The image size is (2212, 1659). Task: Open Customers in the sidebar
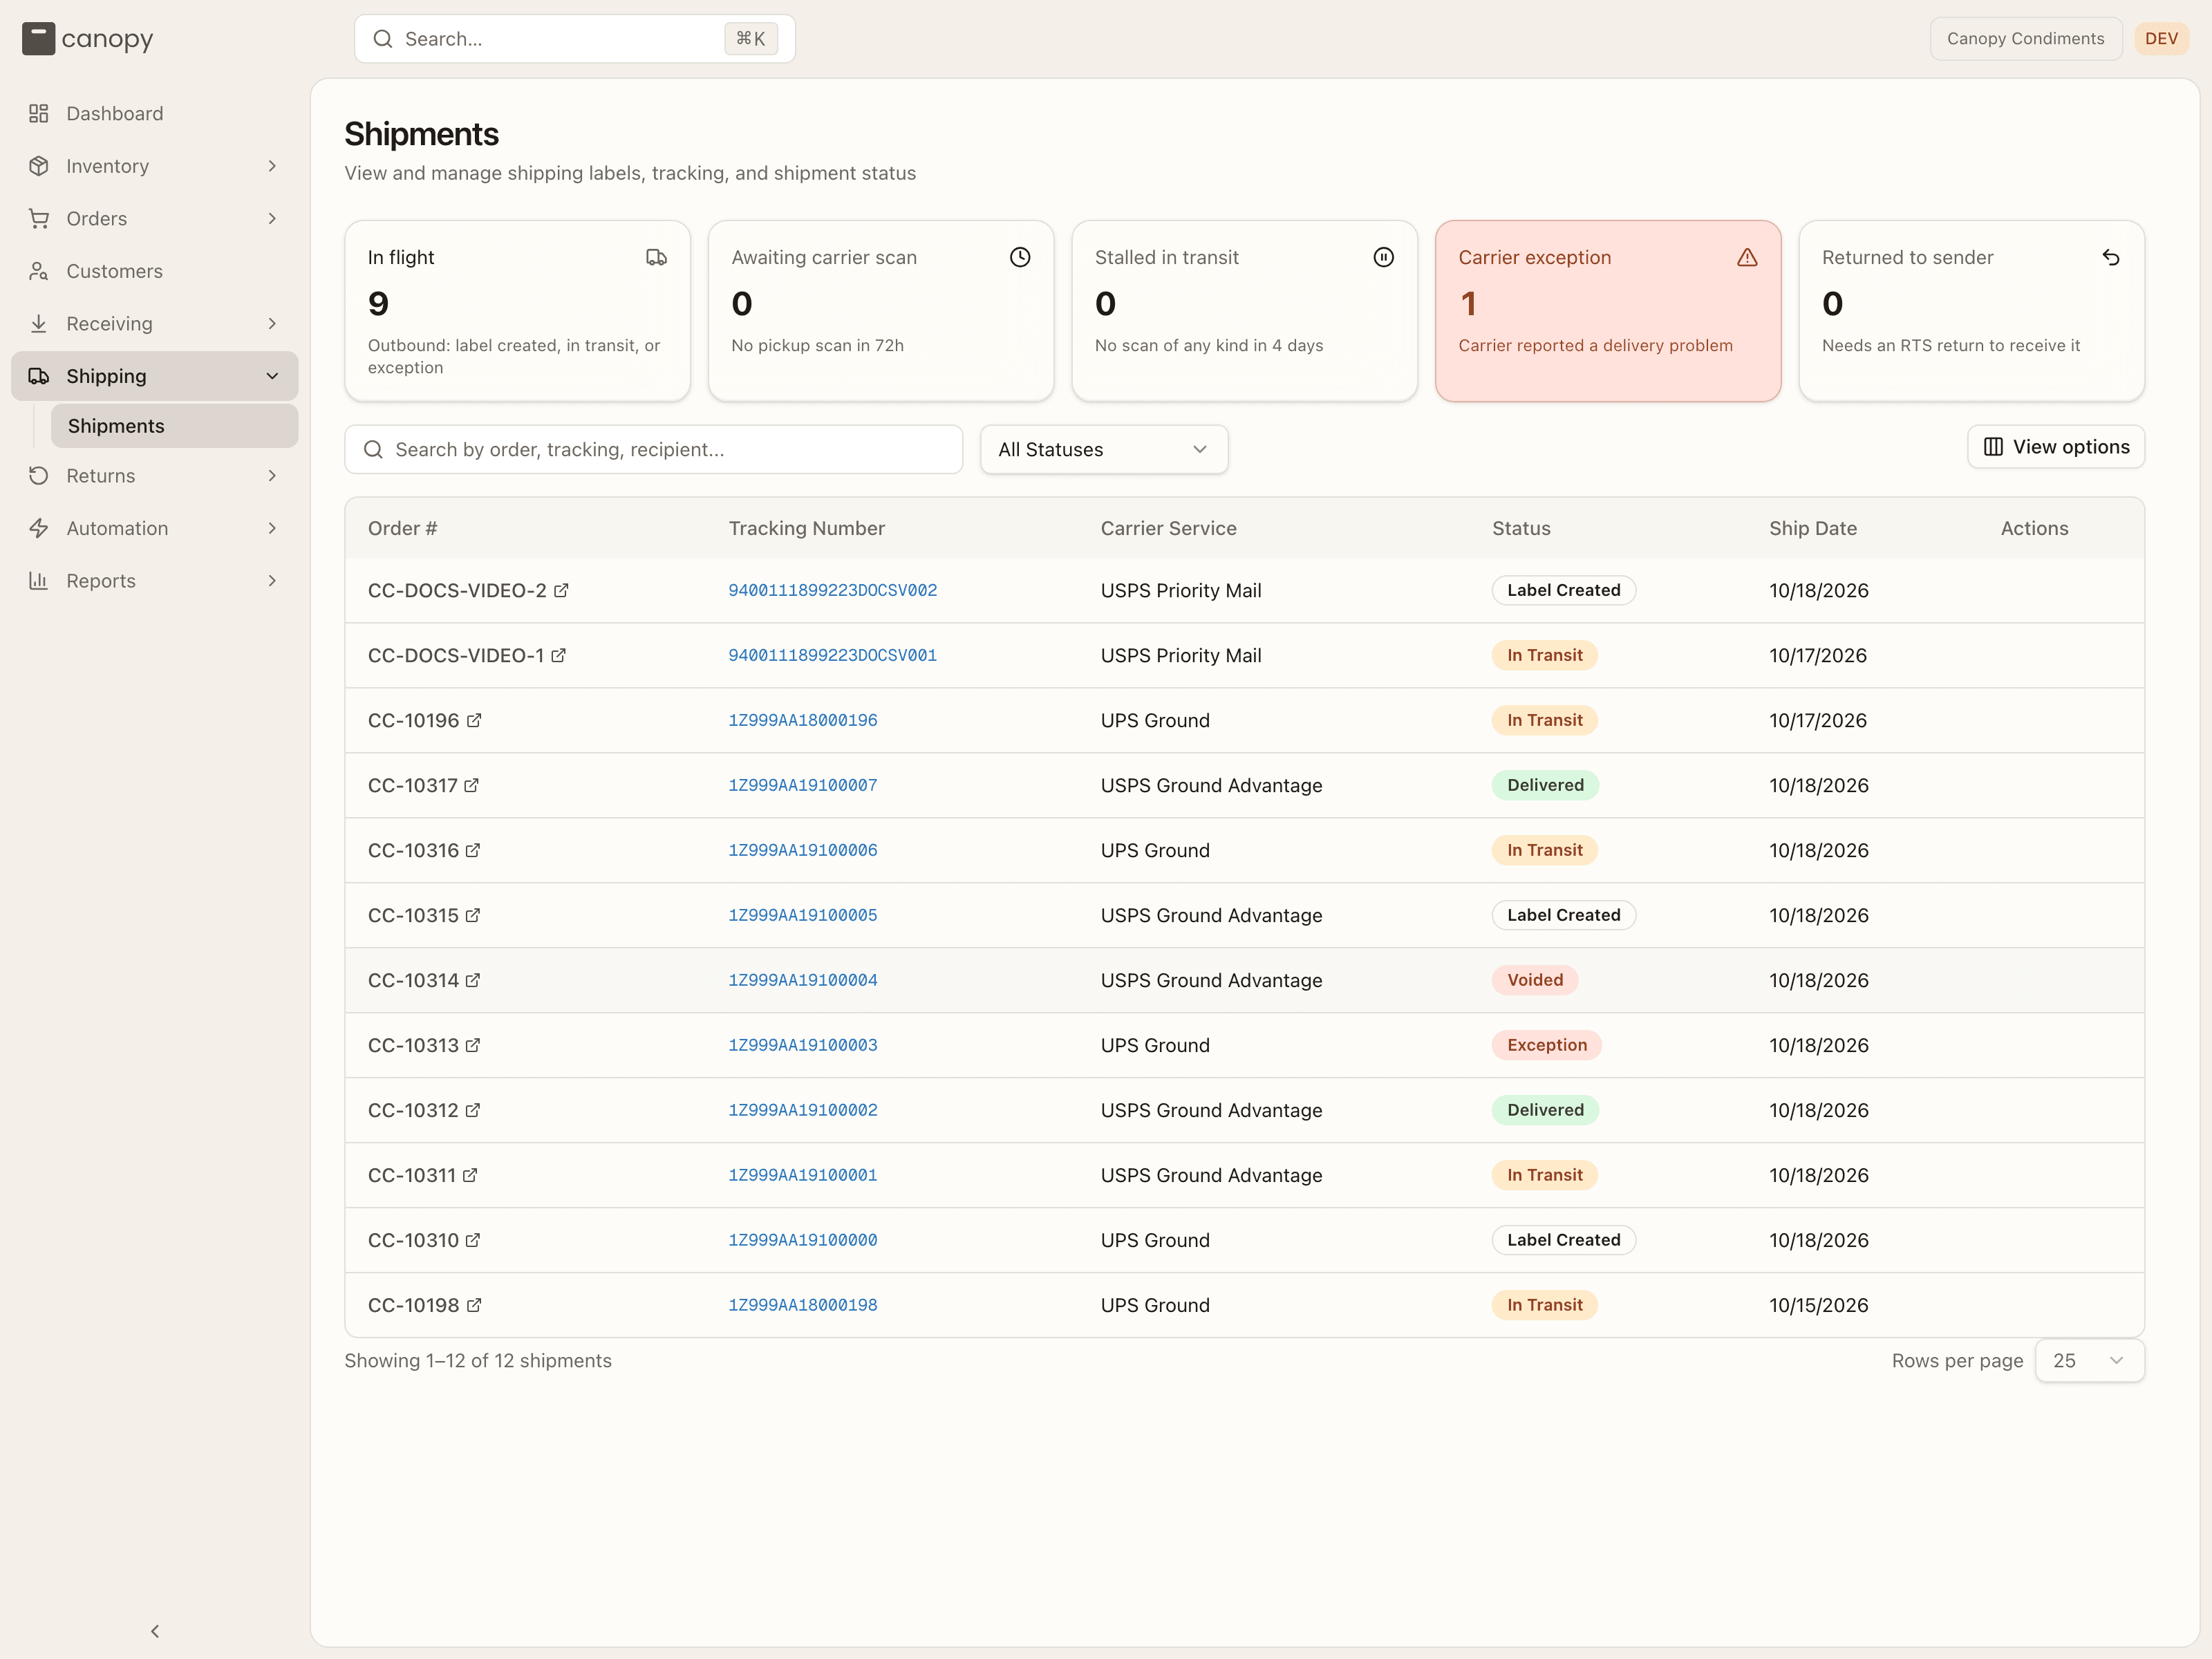tap(155, 271)
